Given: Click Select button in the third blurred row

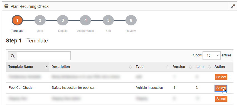Looking at the screenshot, I should click(x=221, y=99).
